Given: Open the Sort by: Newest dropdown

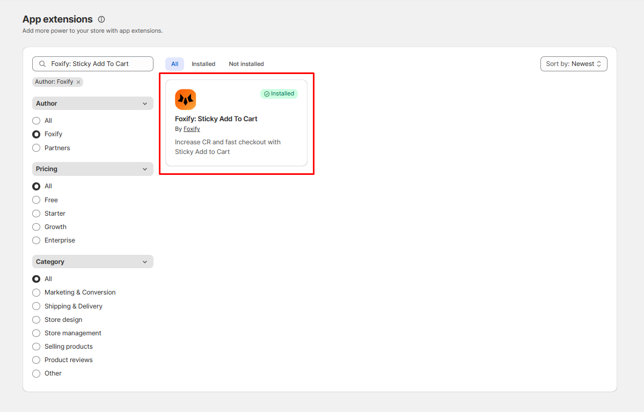Looking at the screenshot, I should 573,64.
